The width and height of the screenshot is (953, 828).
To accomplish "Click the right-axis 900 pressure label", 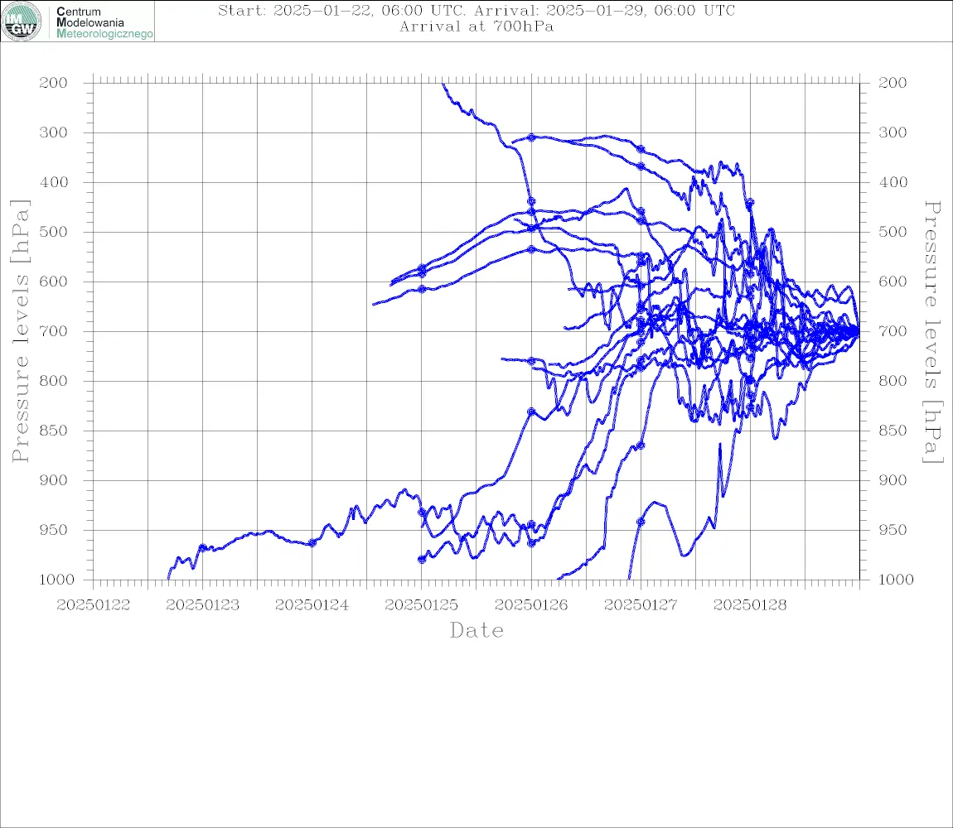I will (893, 480).
